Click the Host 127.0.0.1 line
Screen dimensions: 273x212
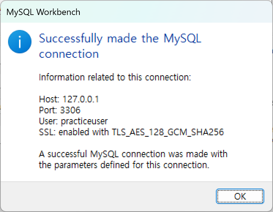69,99
